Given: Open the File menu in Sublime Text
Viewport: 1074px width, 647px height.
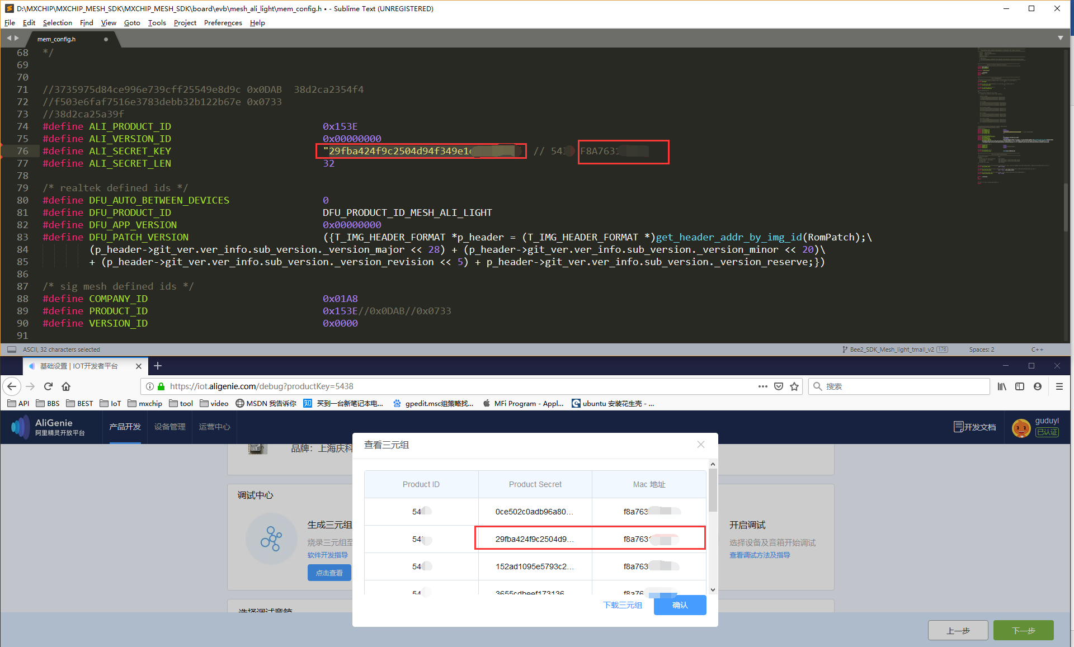Looking at the screenshot, I should click(10, 23).
